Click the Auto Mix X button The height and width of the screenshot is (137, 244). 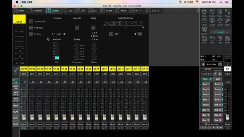coord(203,64)
